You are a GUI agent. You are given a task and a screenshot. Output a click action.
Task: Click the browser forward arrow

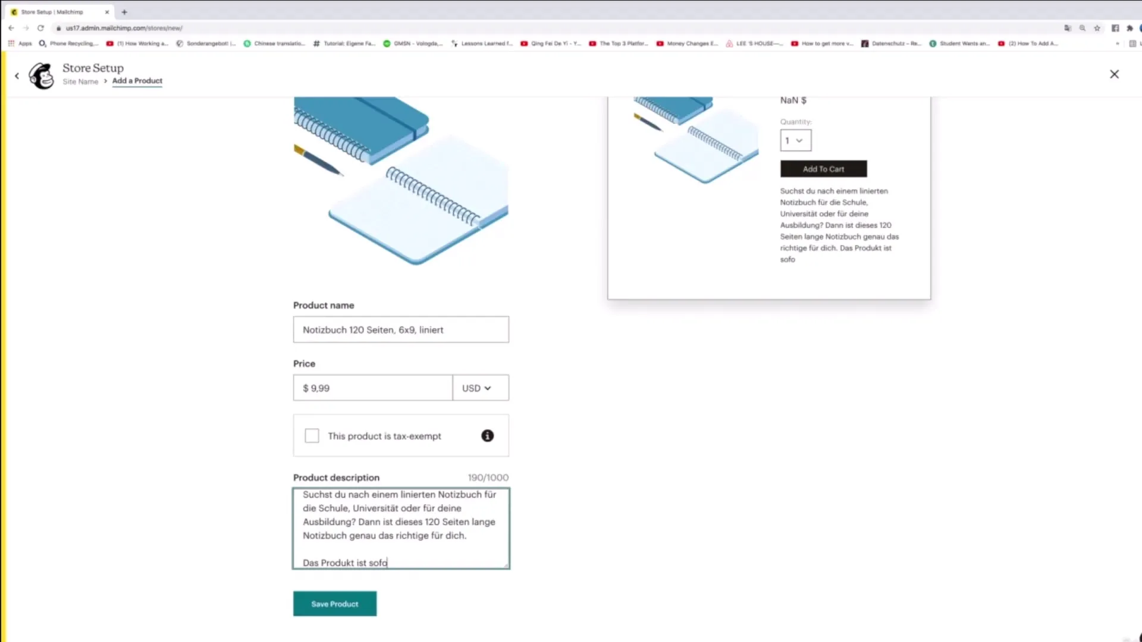coord(26,28)
